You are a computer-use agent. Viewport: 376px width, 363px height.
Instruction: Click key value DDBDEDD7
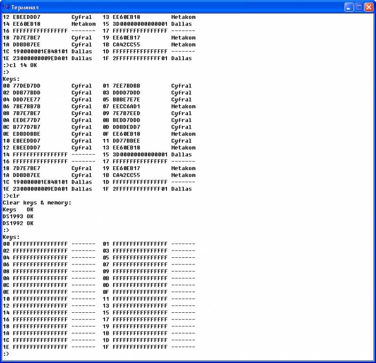(126, 127)
